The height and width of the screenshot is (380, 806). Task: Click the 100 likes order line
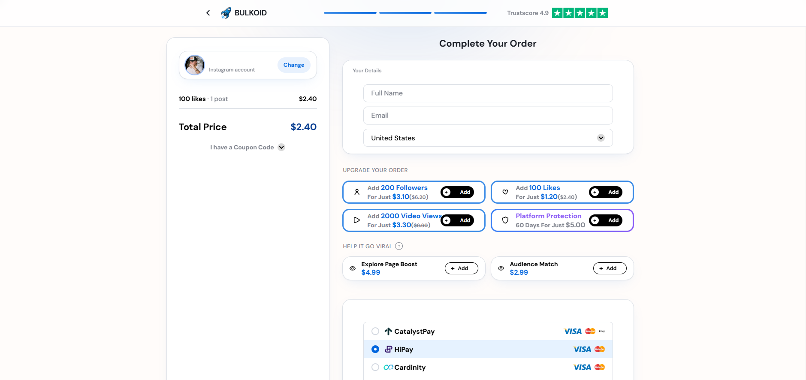click(x=248, y=99)
